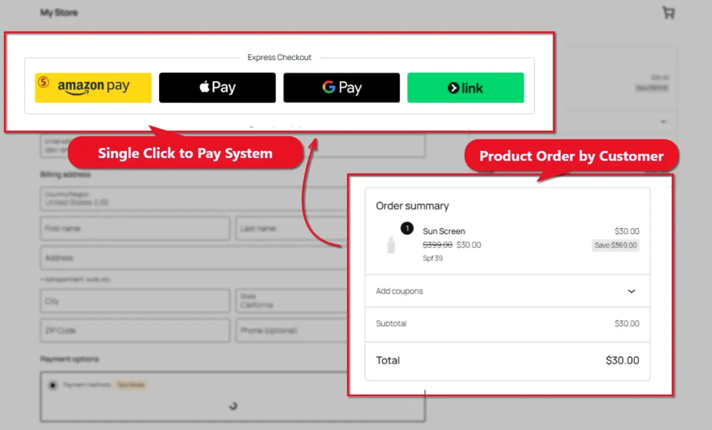Click the quantity badge on the product image
Viewport: 712px width, 430px height.
tap(407, 228)
